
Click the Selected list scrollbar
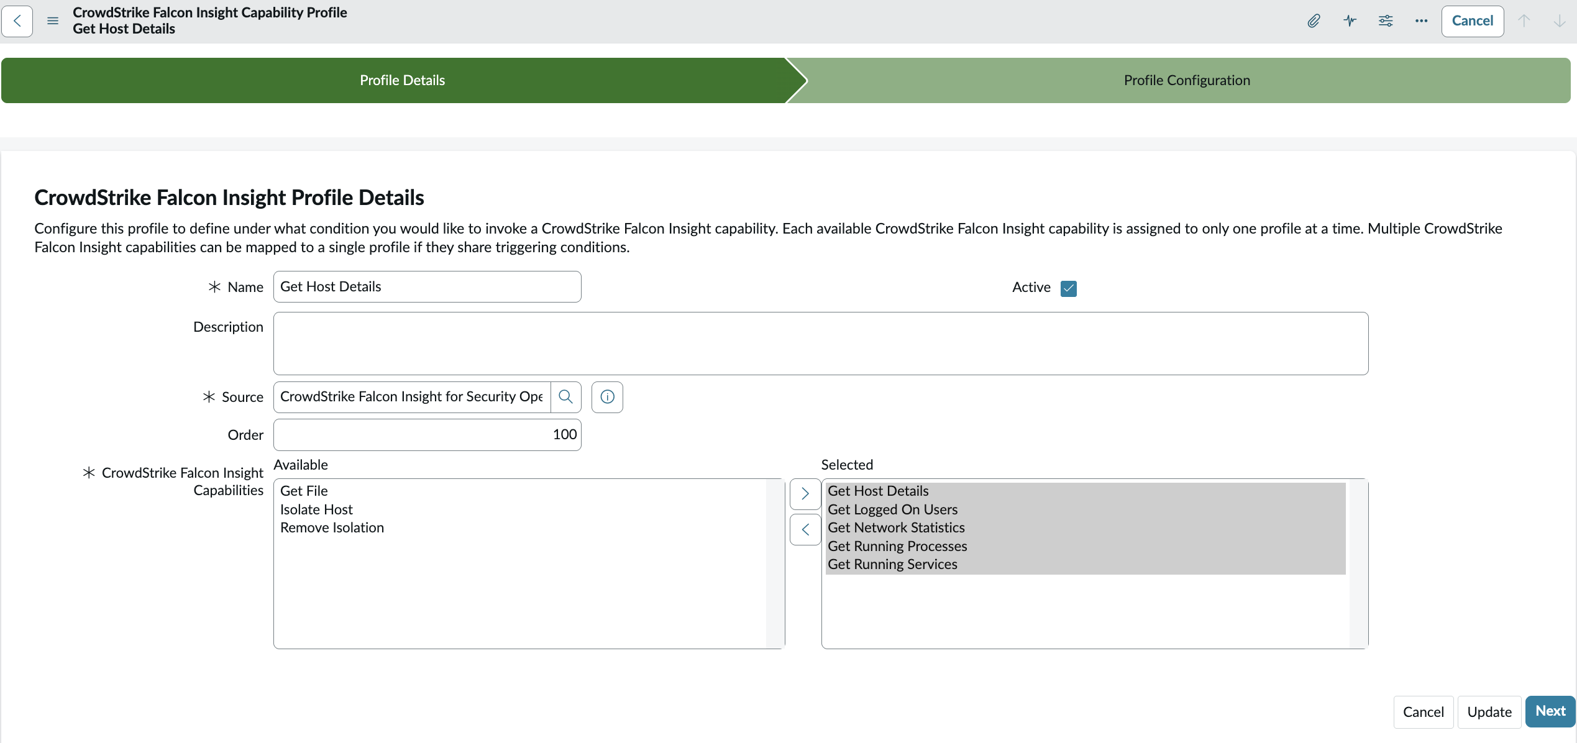click(x=1358, y=563)
